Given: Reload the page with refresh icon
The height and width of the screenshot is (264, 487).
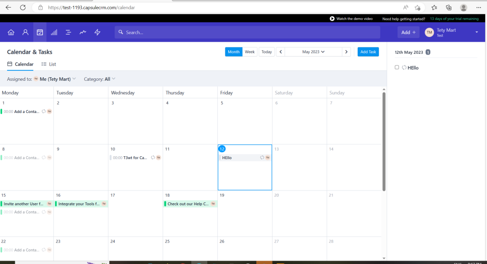Looking at the screenshot, I should point(23,8).
